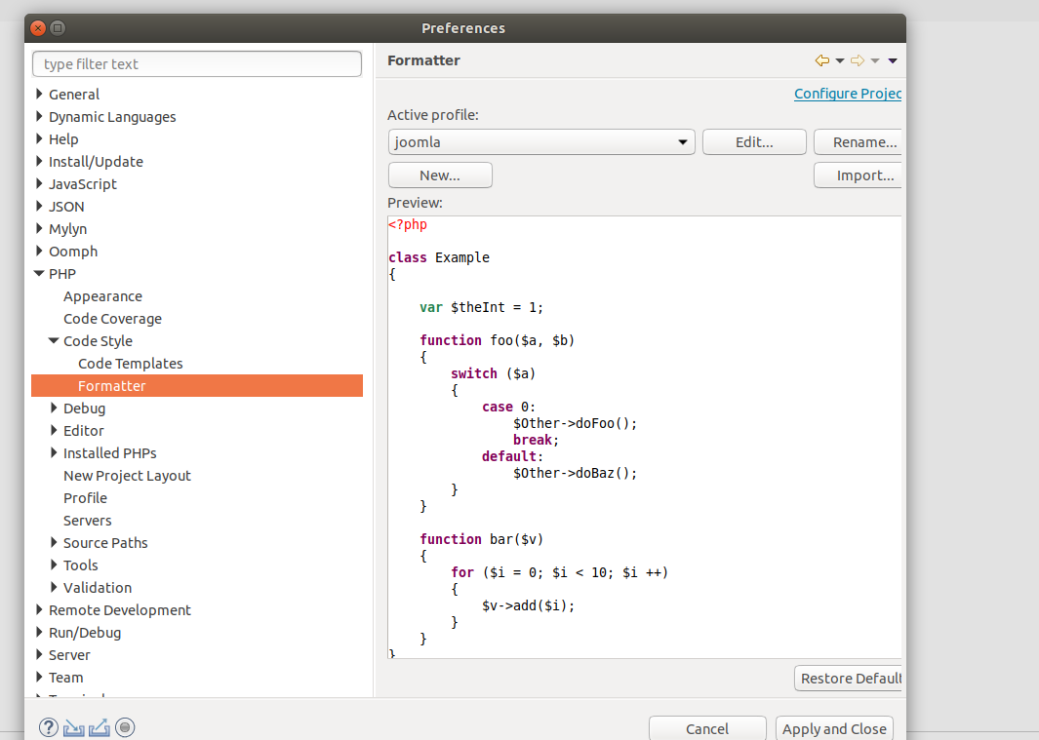Click the export preferences icon
Viewport: 1039px width, 740px height.
[99, 727]
